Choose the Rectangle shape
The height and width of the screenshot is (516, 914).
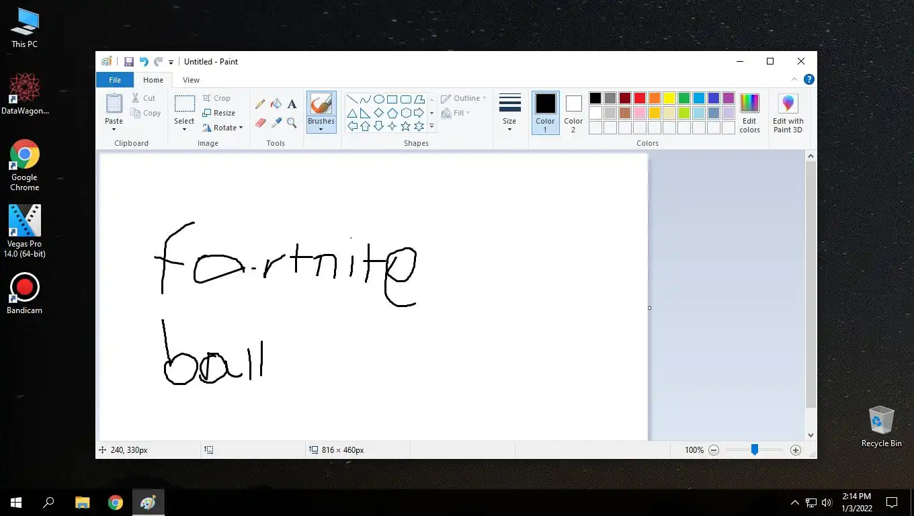(x=392, y=99)
